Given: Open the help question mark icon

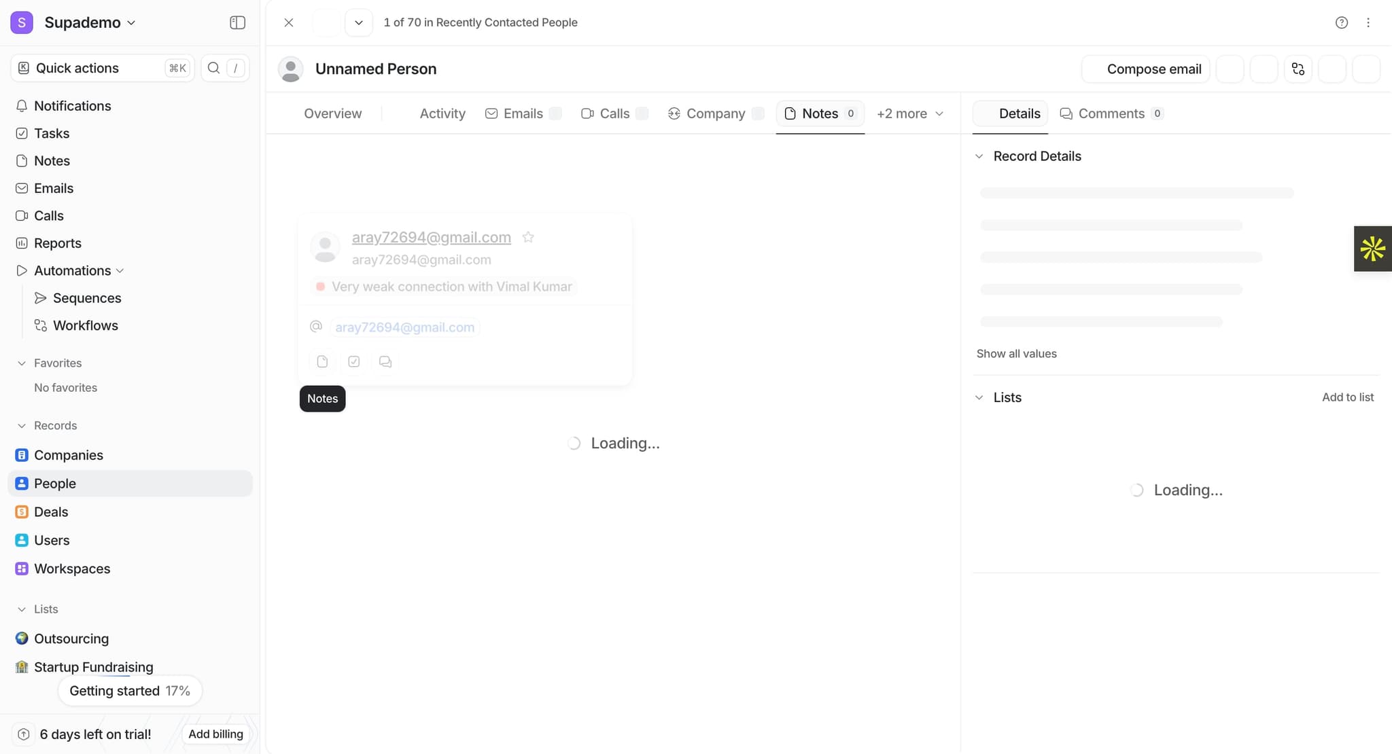Looking at the screenshot, I should (x=1341, y=22).
